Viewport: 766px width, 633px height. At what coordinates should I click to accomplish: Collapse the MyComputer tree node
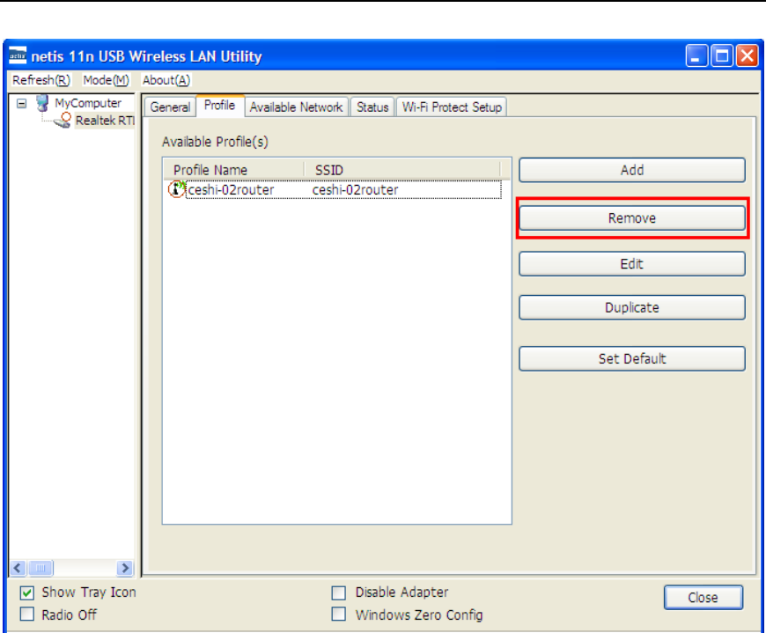(21, 103)
